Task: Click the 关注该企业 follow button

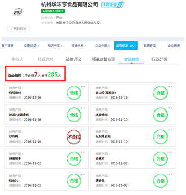Action: click(x=18, y=29)
